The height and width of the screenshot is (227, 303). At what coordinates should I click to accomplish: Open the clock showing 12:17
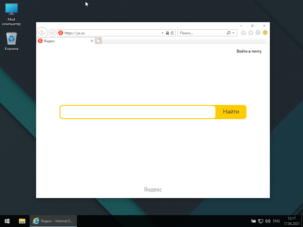[291, 221]
